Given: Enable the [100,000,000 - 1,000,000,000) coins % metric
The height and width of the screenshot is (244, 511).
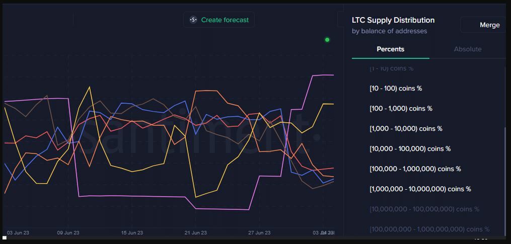Looking at the screenshot, I should (x=429, y=229).
